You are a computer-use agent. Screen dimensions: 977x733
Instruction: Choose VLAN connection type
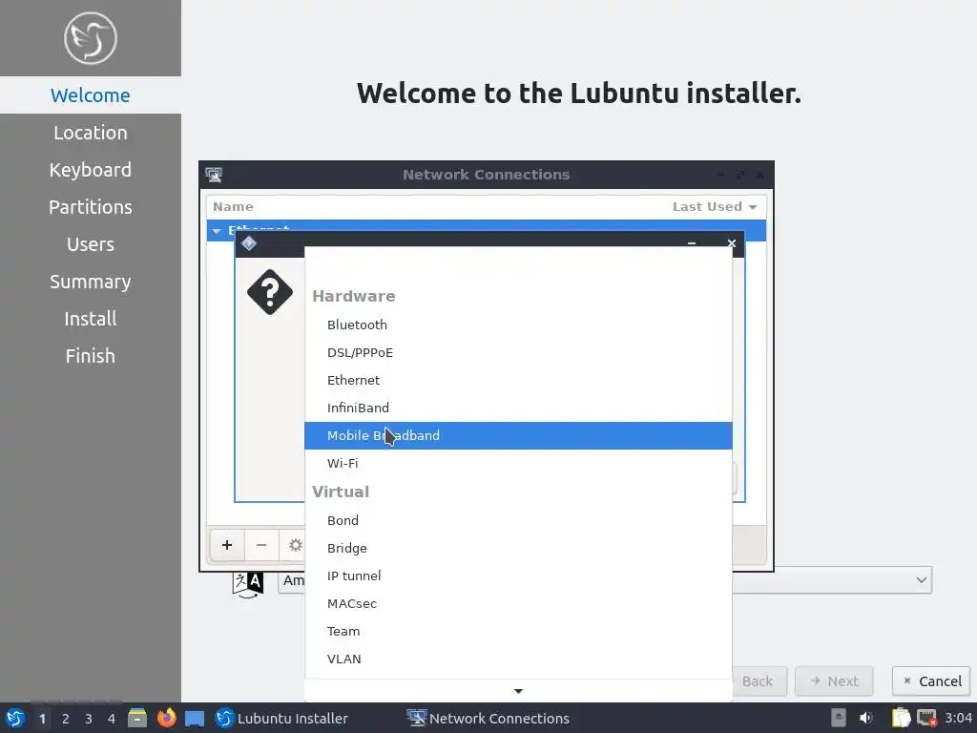click(518, 659)
